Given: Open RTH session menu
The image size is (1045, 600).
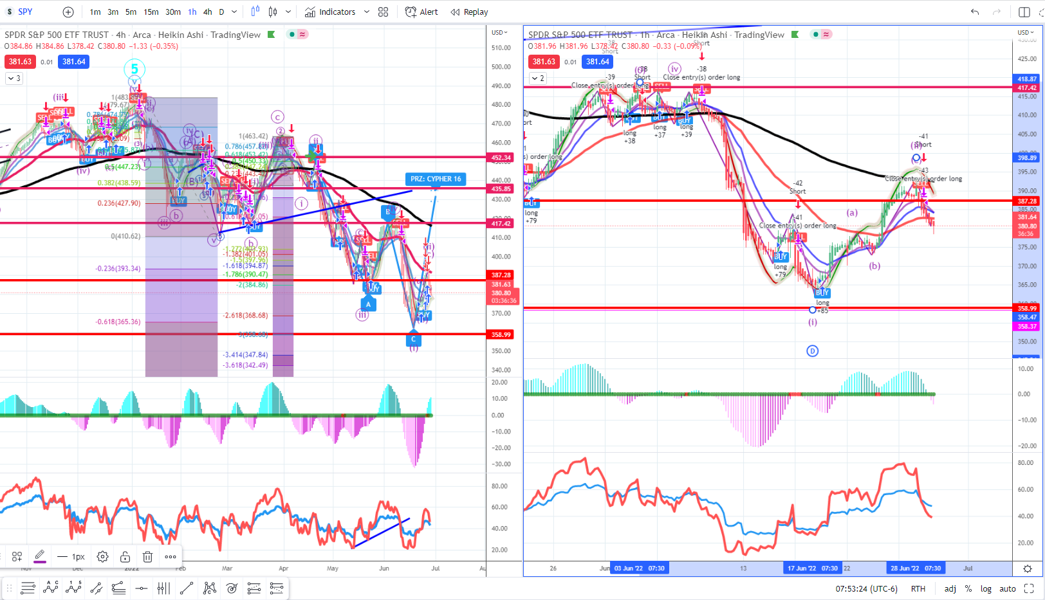Looking at the screenshot, I should (918, 588).
